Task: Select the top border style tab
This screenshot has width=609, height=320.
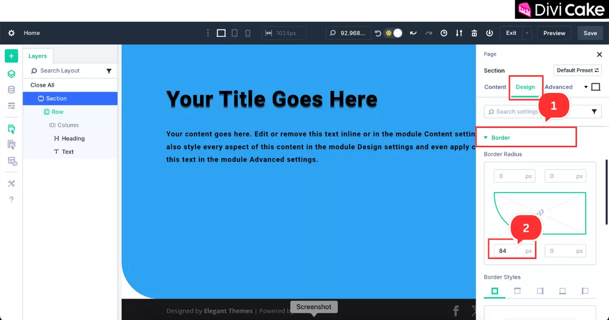Action: point(517,291)
